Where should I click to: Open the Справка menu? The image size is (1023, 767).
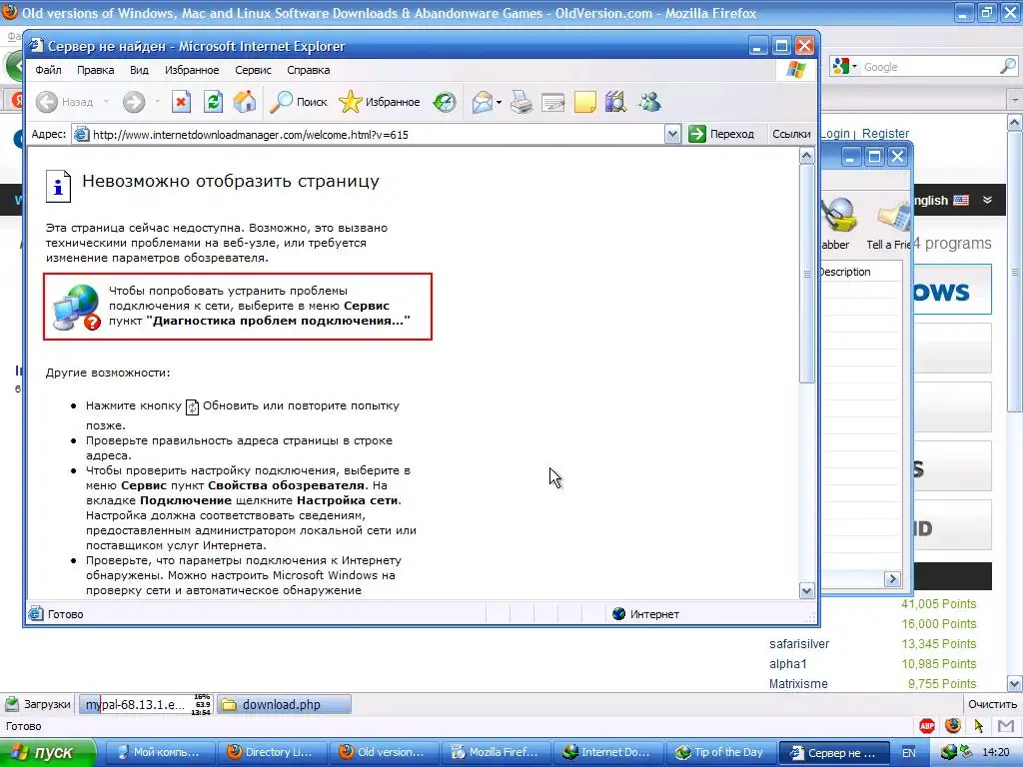click(x=308, y=70)
